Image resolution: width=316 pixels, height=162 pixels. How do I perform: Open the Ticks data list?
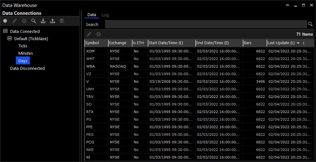[x=23, y=46]
